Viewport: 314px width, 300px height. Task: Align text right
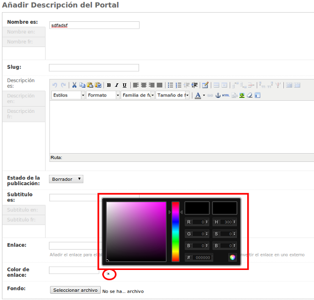[152, 85]
